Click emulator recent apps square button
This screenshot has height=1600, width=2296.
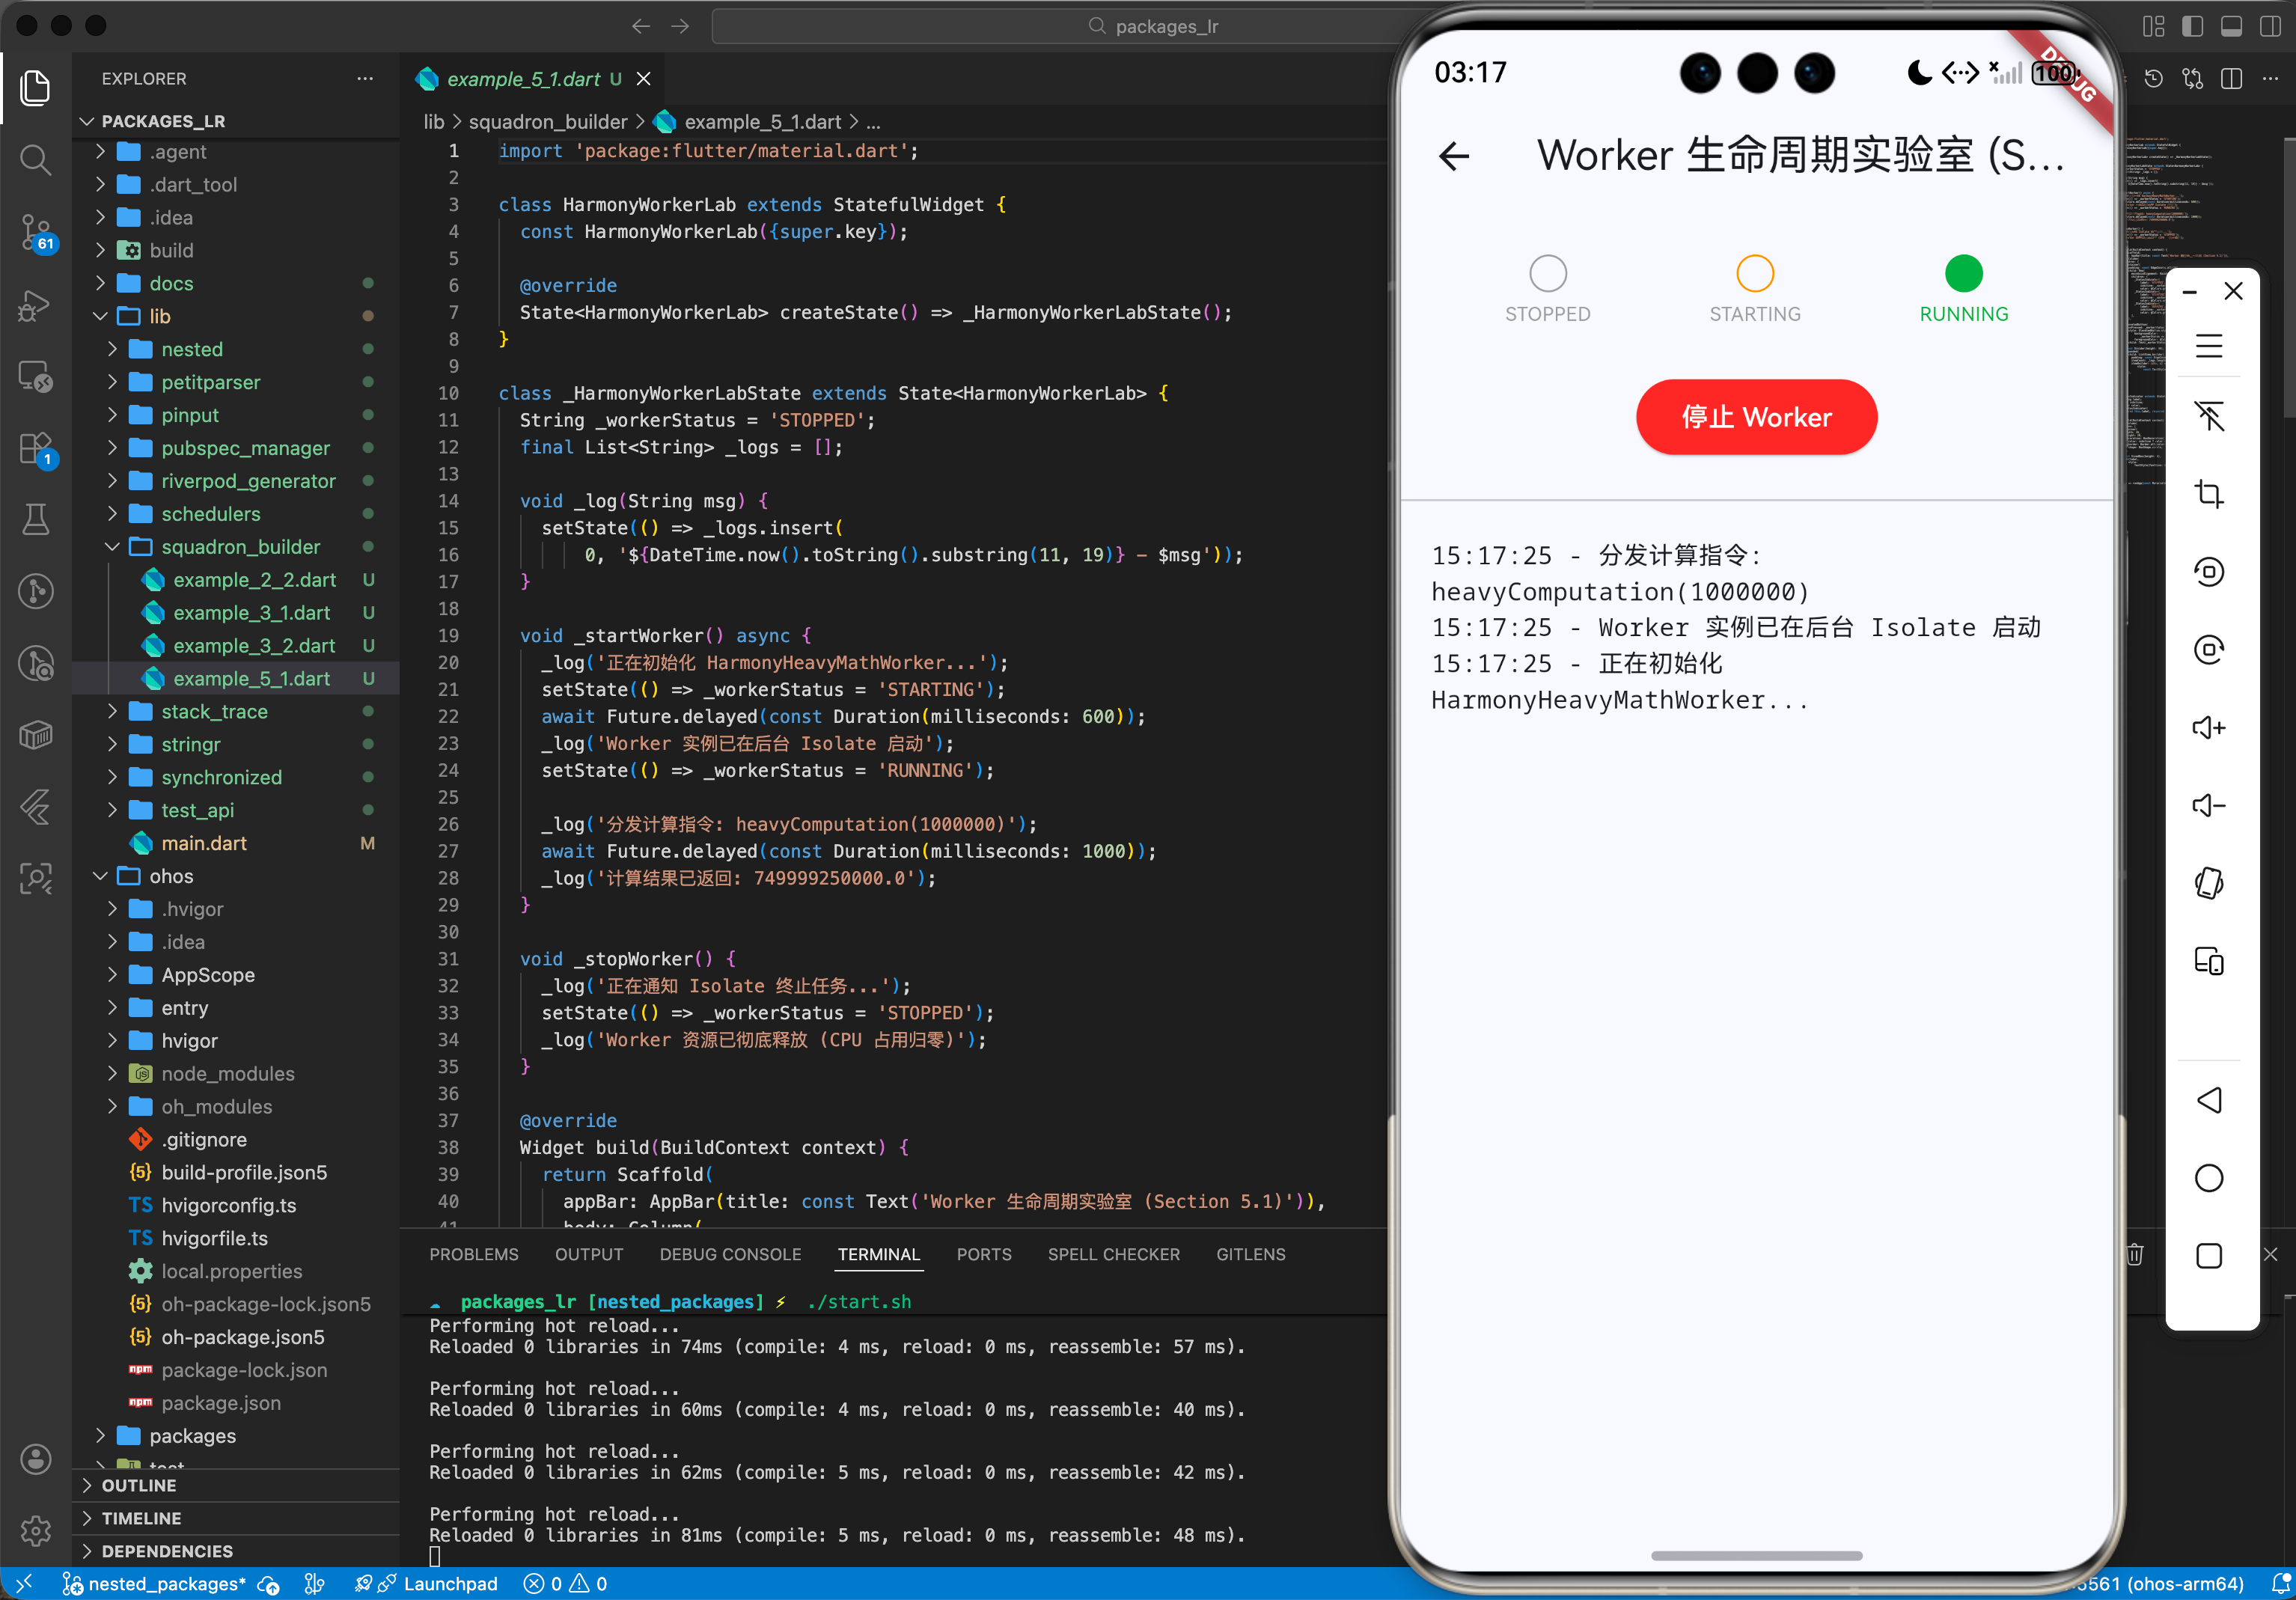(2208, 1256)
